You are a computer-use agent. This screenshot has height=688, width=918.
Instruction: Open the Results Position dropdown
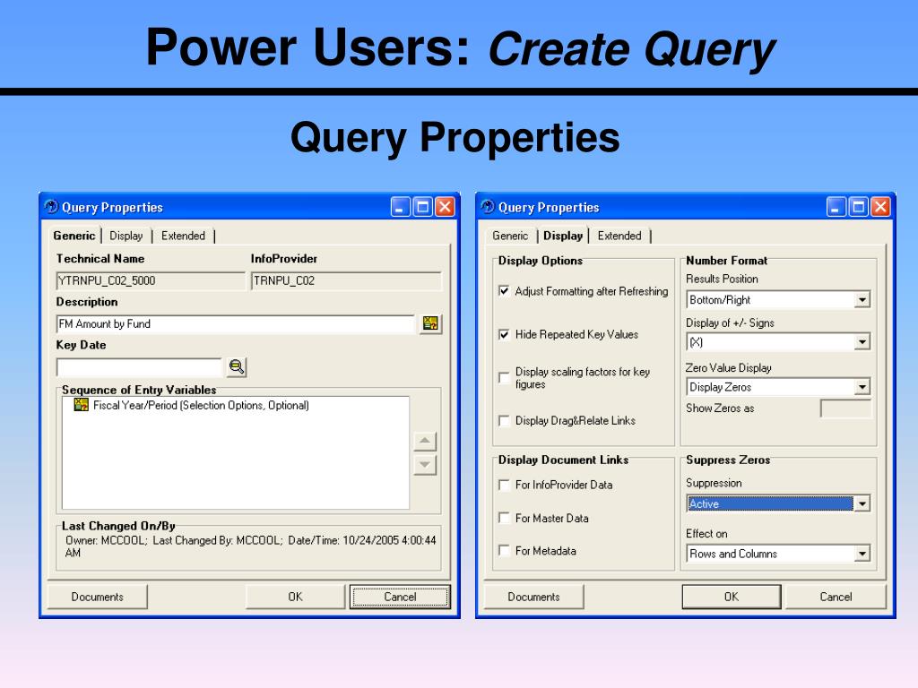coord(862,300)
